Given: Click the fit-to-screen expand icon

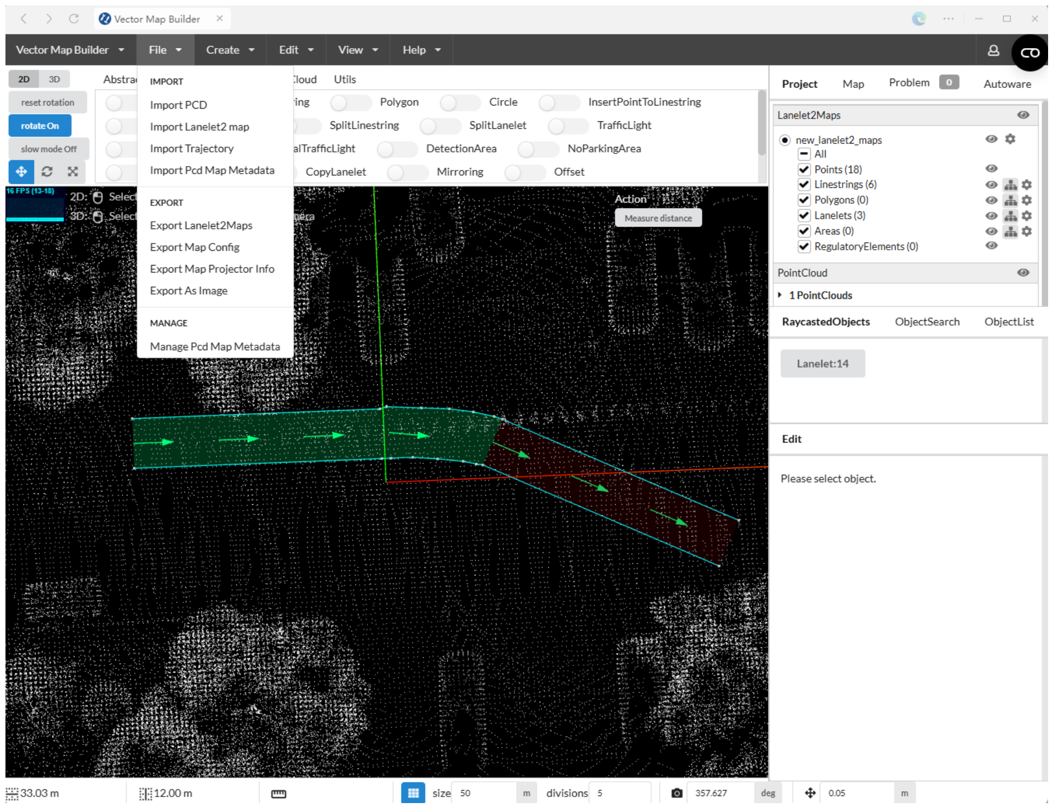Looking at the screenshot, I should (73, 172).
